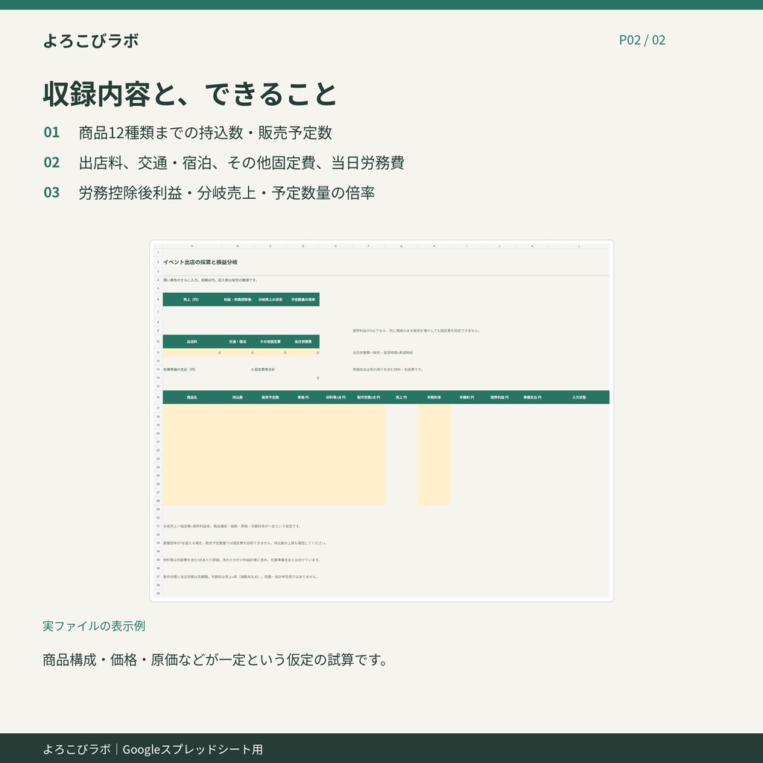Click the 限界利益 円 column header
Viewport: 763px width, 763px height.
[x=500, y=398]
